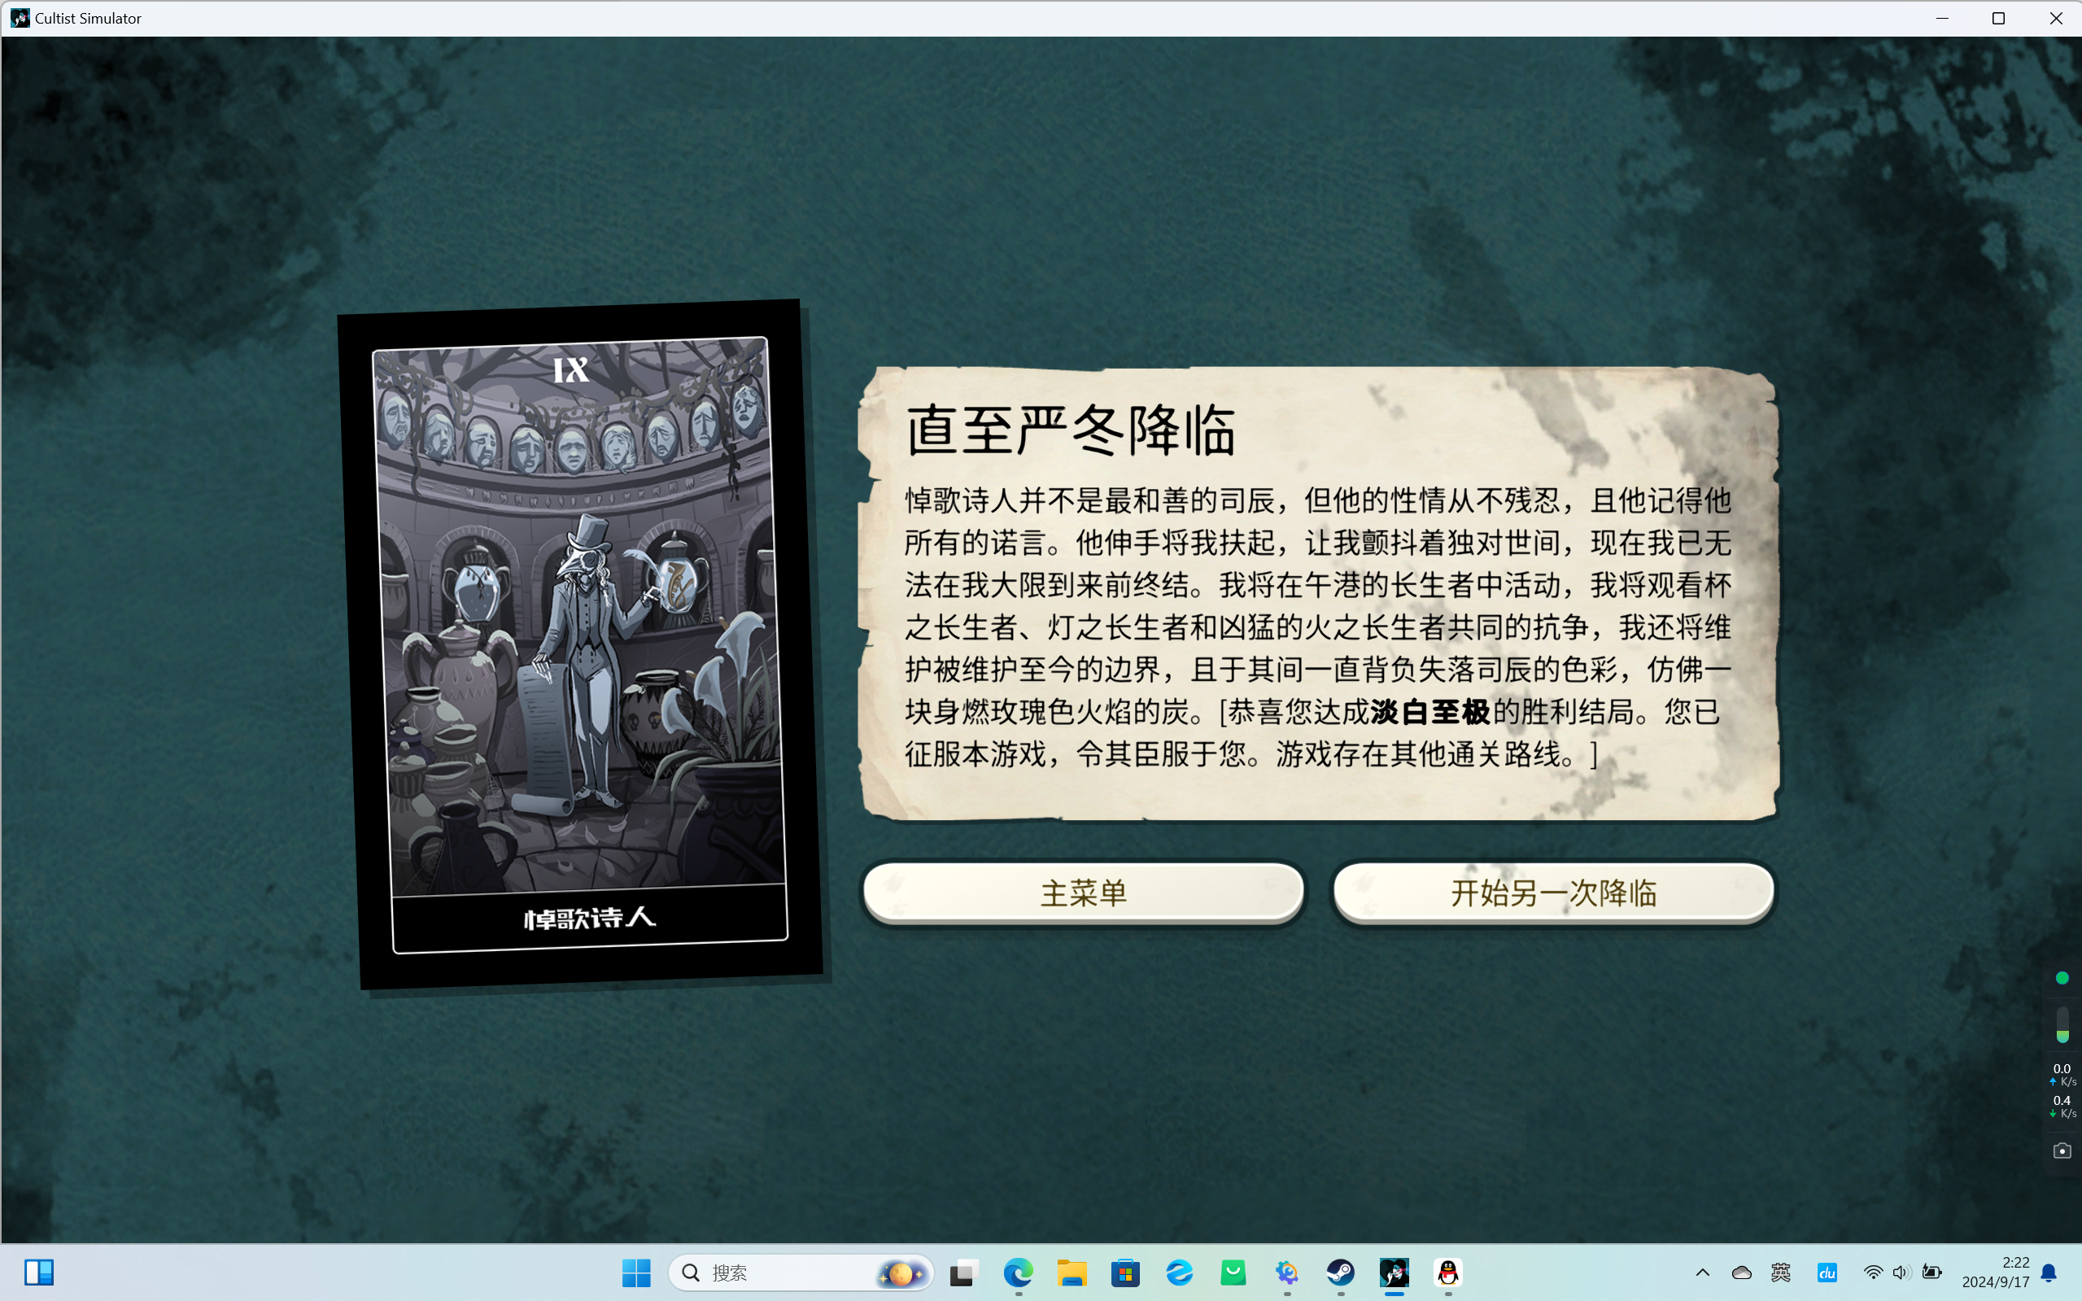Viewport: 2082px width, 1301px height.
Task: Click the taskbar 搜索 search box
Action: [x=801, y=1272]
